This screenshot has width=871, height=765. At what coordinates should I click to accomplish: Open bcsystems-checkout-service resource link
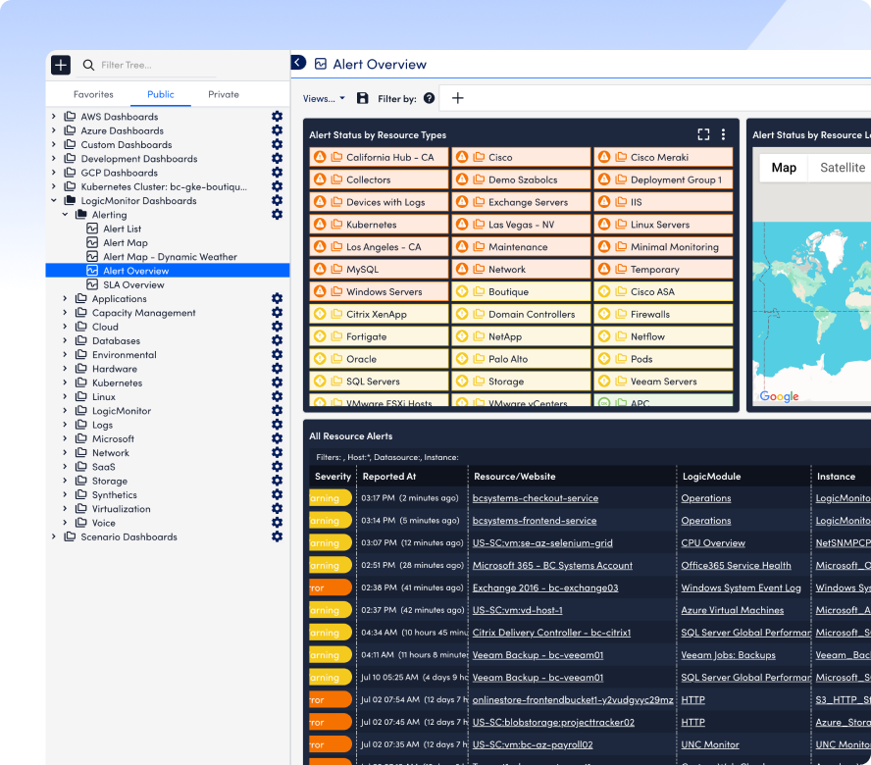pyautogui.click(x=536, y=498)
